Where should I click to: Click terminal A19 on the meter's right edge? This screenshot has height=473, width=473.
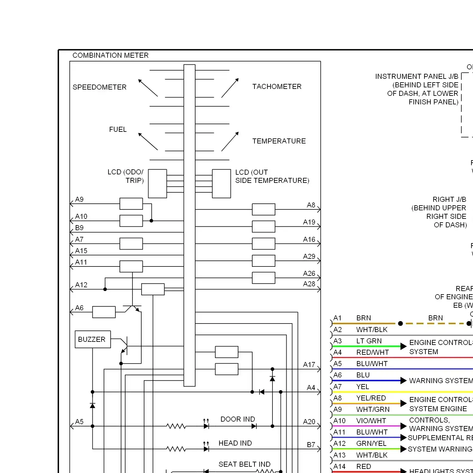click(x=309, y=222)
